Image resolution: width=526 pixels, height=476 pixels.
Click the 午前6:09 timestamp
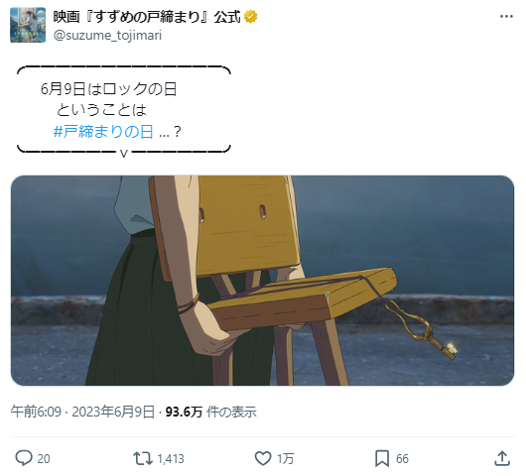pyautogui.click(x=36, y=412)
